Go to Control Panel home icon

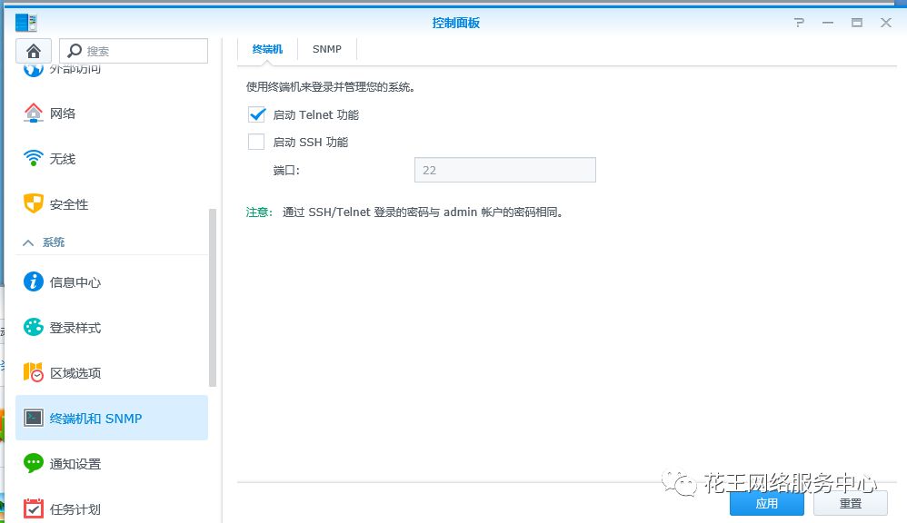34,52
